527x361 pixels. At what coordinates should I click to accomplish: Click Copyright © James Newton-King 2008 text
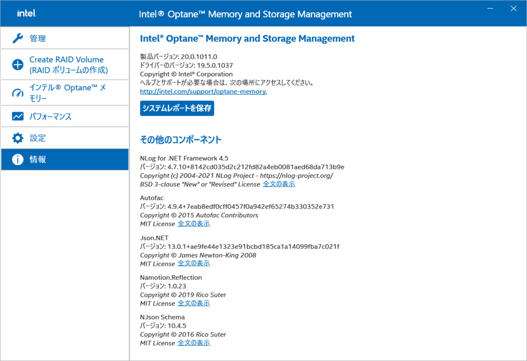198,255
